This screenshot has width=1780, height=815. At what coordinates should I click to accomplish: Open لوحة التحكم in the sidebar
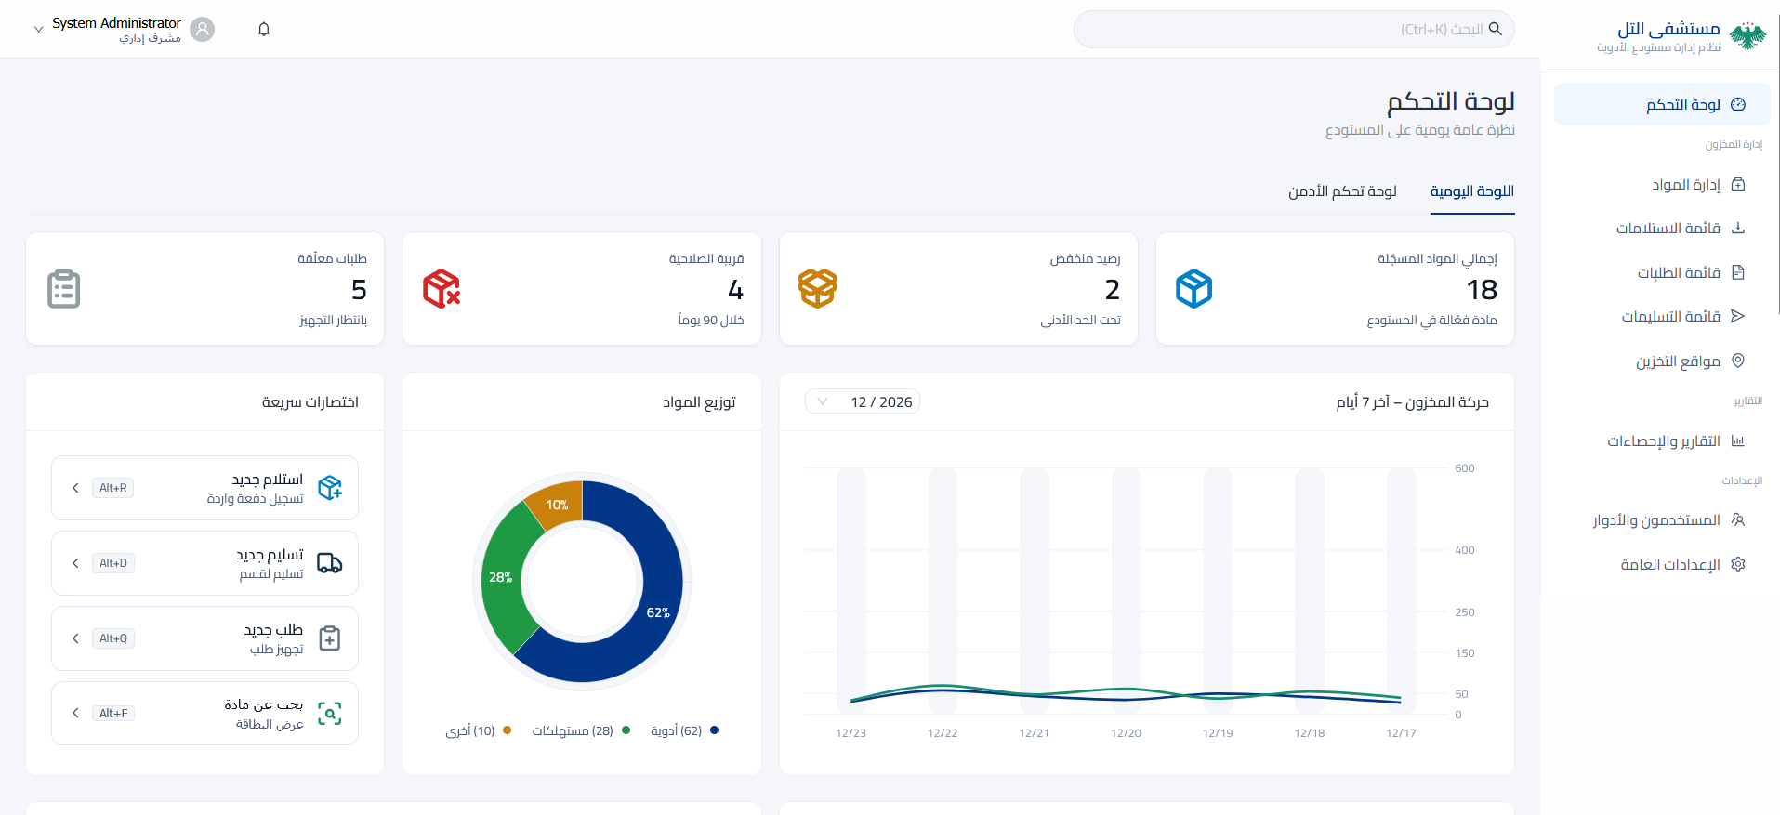click(1662, 104)
